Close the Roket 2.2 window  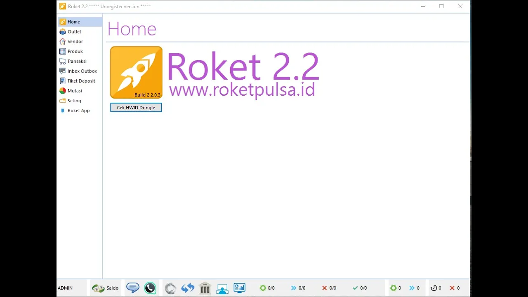460,6
